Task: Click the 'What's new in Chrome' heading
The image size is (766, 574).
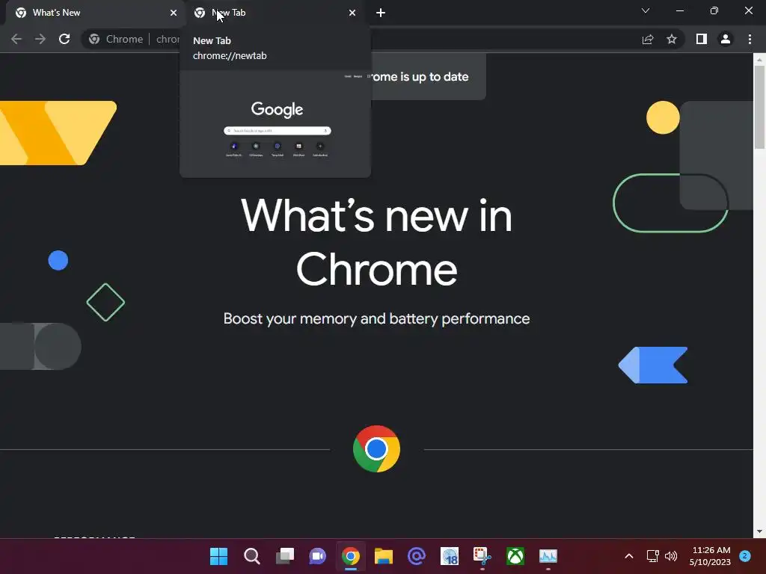Action: (377, 243)
